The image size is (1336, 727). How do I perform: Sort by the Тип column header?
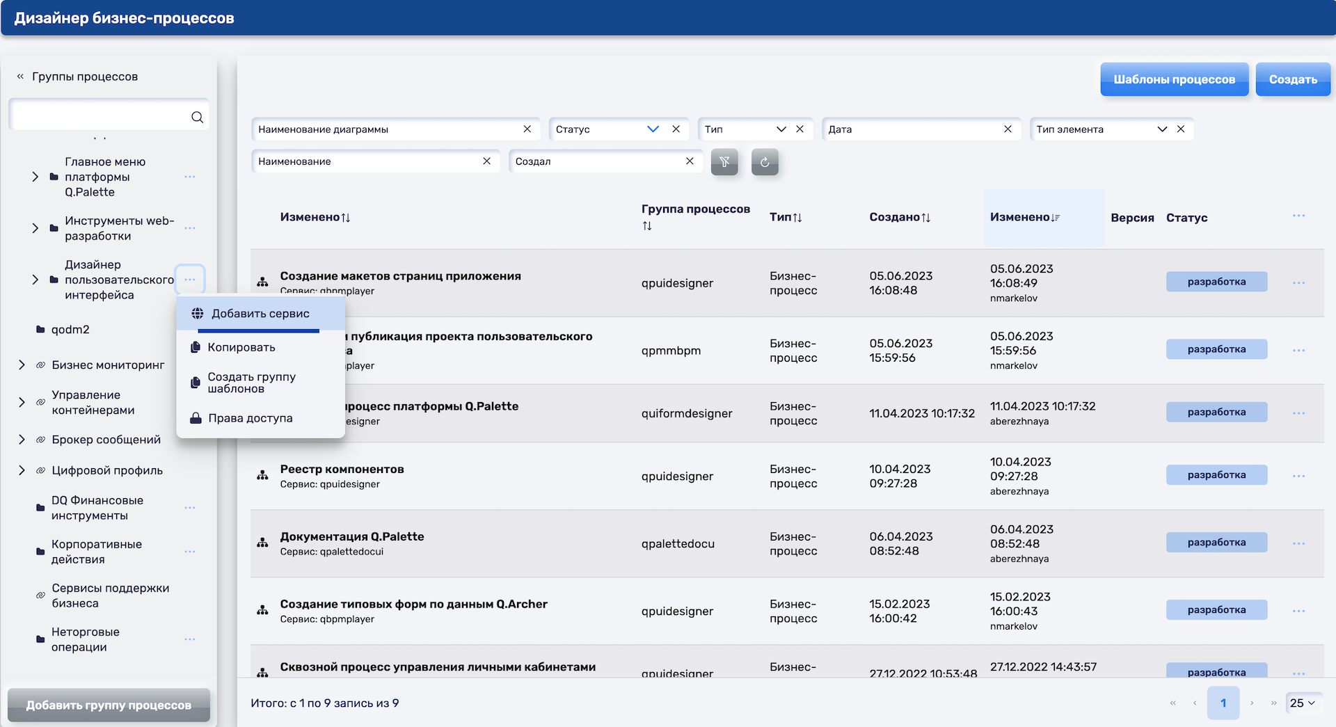coord(786,217)
